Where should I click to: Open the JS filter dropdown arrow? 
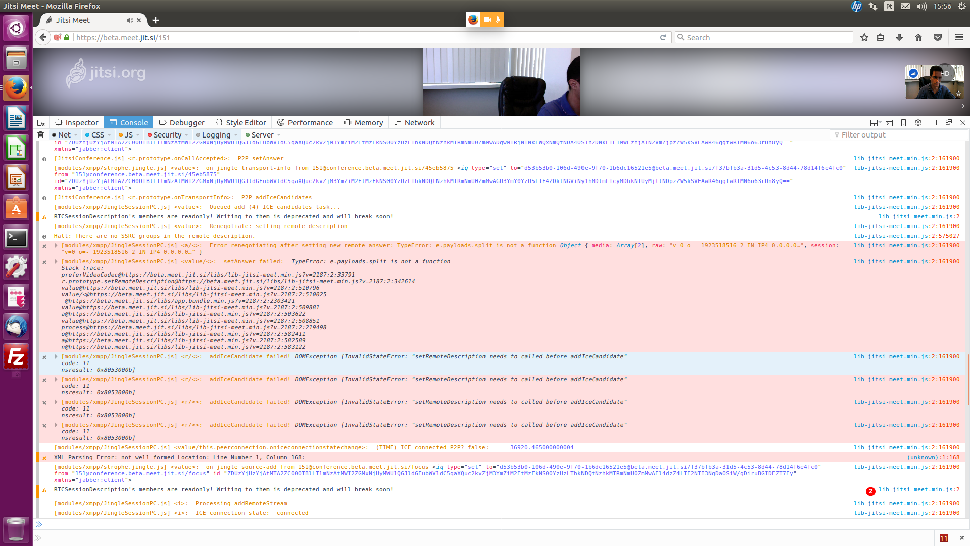coord(138,135)
